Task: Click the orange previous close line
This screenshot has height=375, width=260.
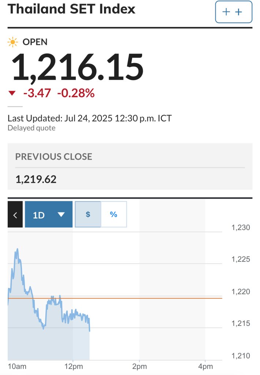Action: [x=115, y=298]
